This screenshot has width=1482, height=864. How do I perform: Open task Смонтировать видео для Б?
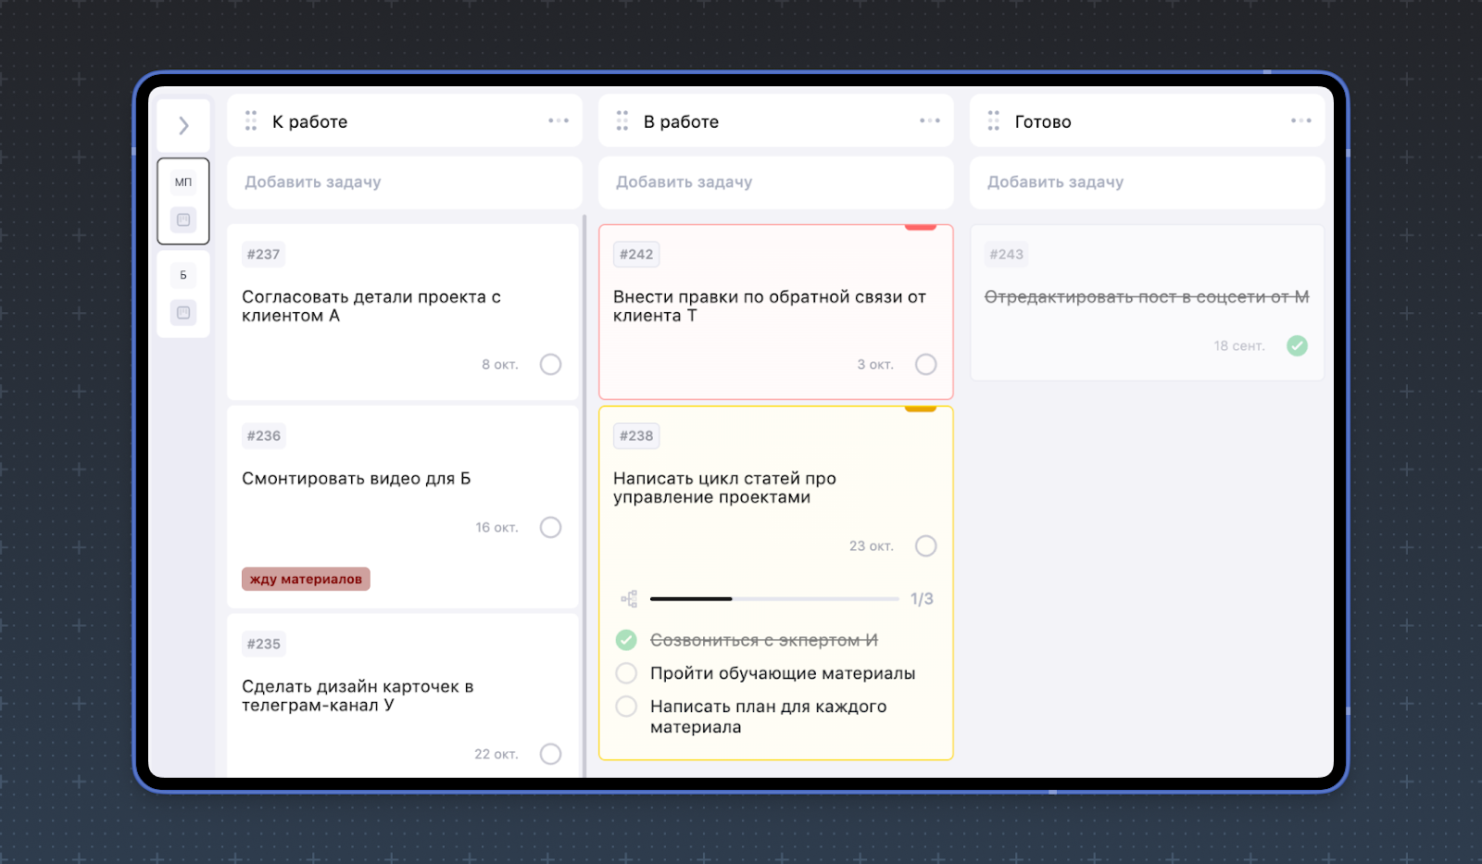click(x=357, y=479)
